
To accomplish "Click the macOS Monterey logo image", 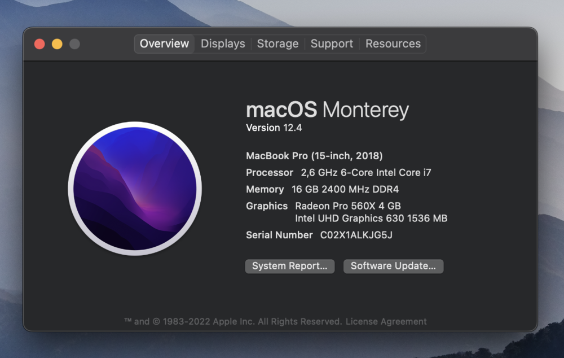I will 135,189.
